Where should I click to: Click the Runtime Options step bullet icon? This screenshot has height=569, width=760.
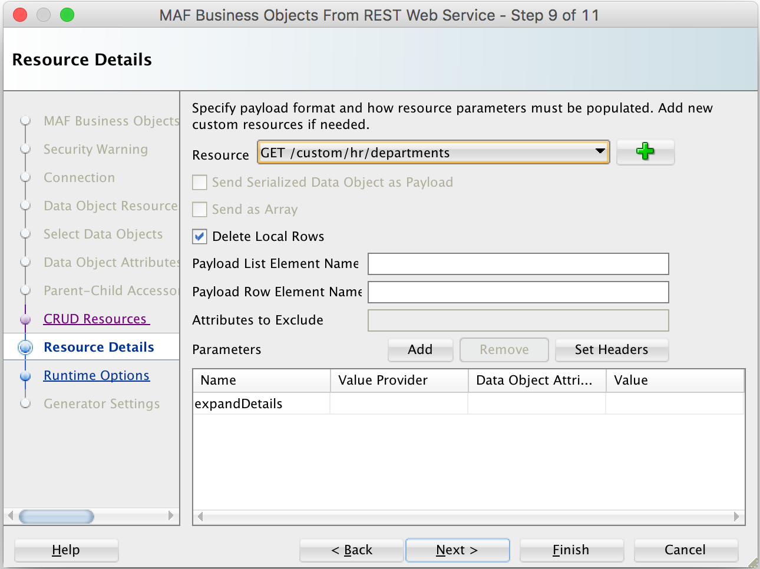coord(25,376)
